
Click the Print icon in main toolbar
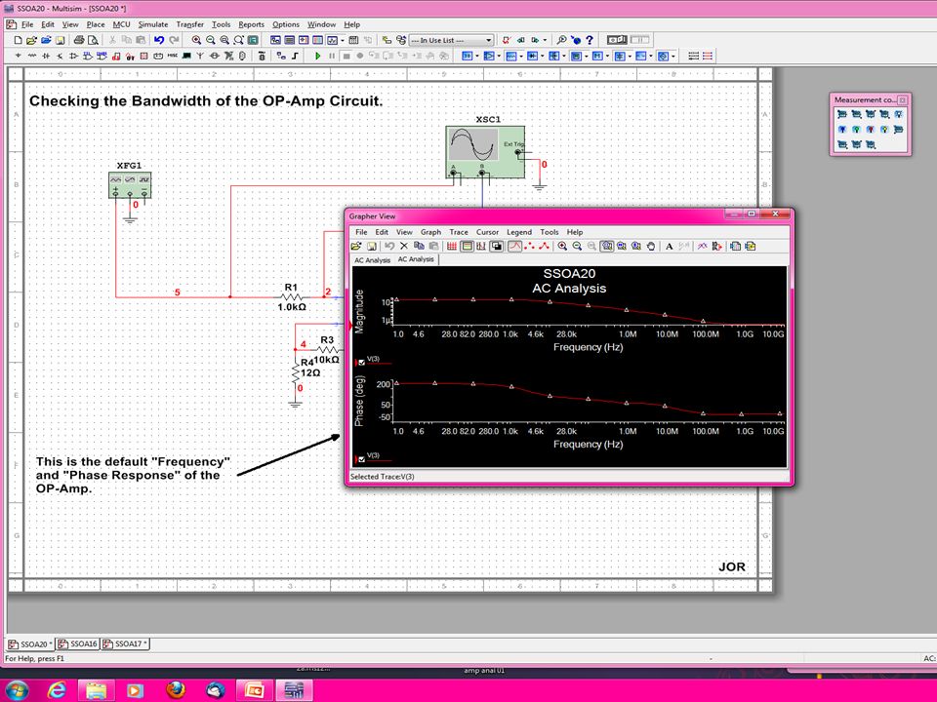[79, 40]
